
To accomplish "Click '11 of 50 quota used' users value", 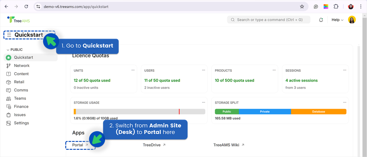I will point(162,80).
